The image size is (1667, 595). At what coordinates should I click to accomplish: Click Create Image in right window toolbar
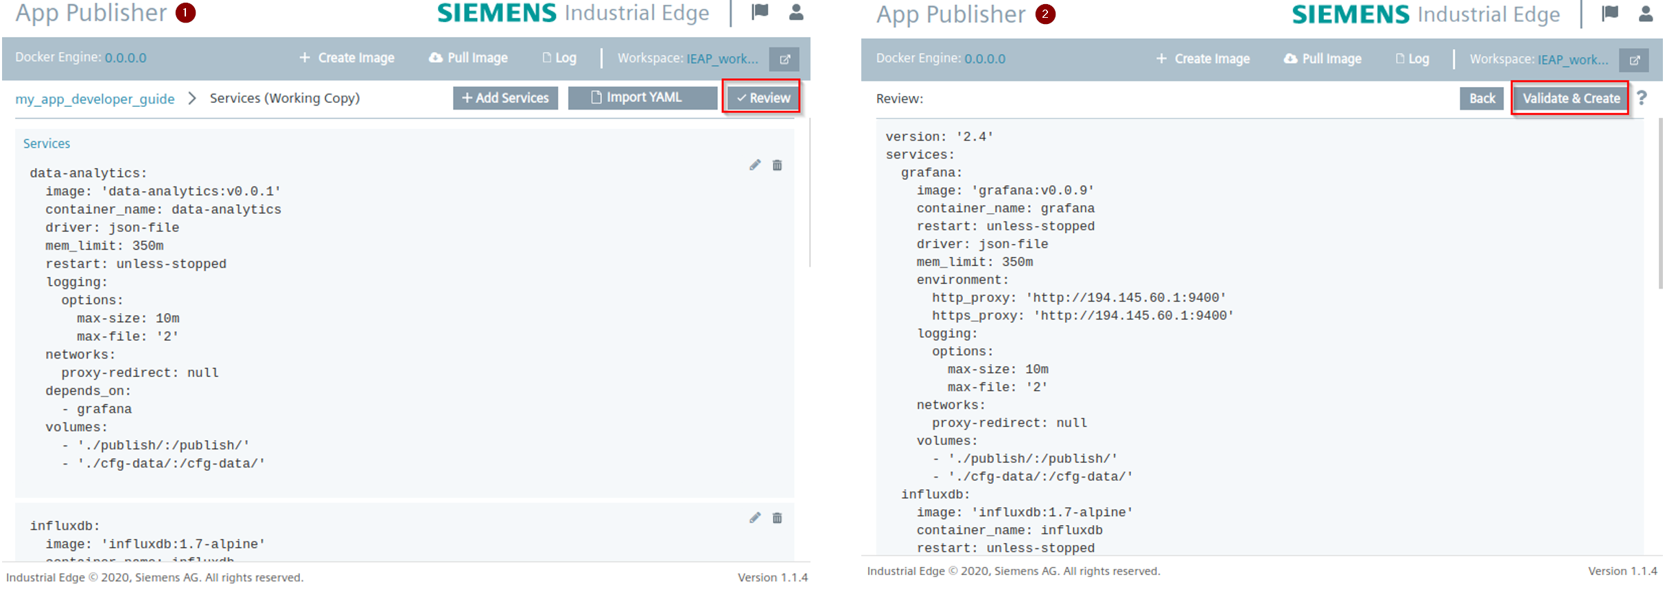coord(1202,59)
